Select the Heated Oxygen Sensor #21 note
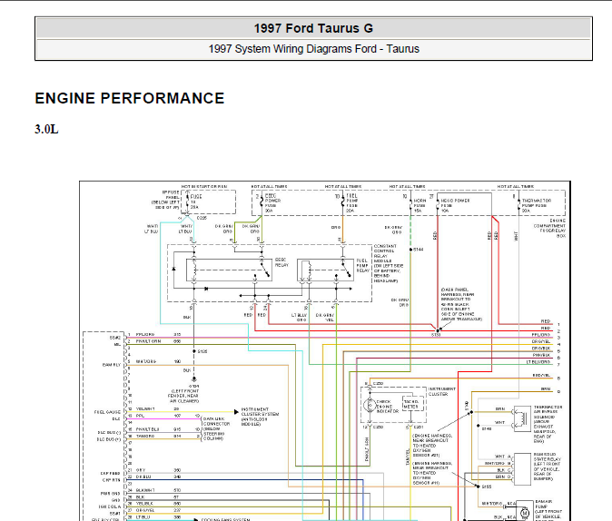The image size is (612, 521). pos(432,446)
